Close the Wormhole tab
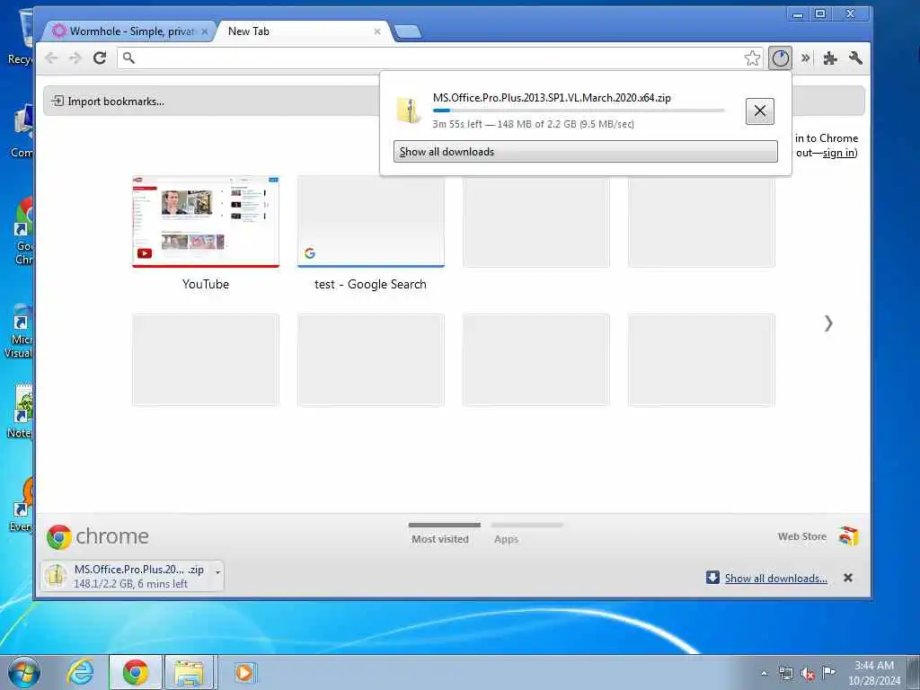This screenshot has width=920, height=690. pos(204,31)
